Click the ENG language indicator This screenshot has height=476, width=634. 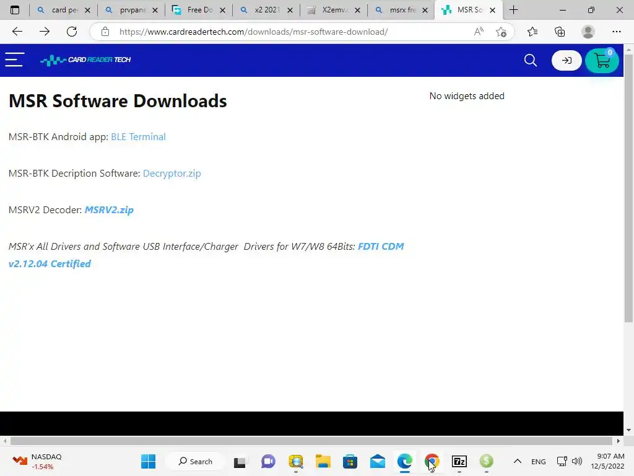click(x=538, y=461)
